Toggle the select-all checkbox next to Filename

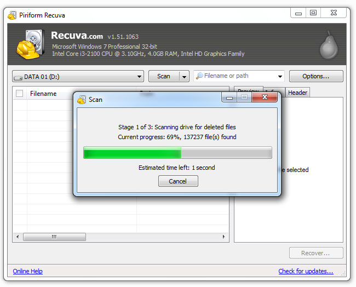click(x=20, y=94)
